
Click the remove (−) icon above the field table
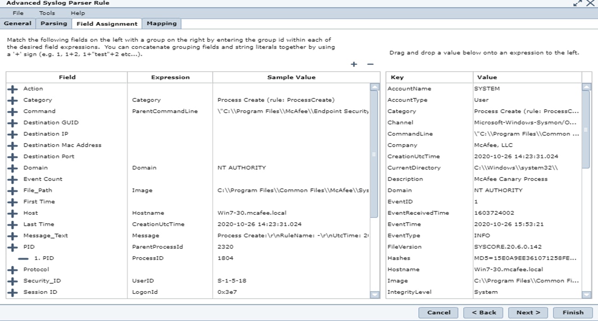(x=370, y=64)
